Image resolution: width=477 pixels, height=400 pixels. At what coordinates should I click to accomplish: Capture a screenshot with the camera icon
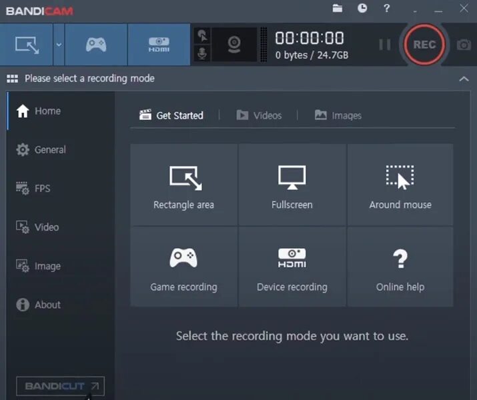pyautogui.click(x=464, y=45)
